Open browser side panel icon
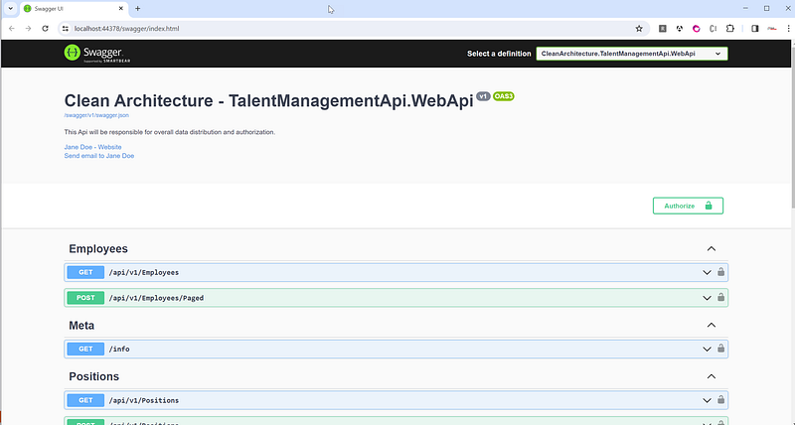This screenshot has width=795, height=425. point(755,29)
